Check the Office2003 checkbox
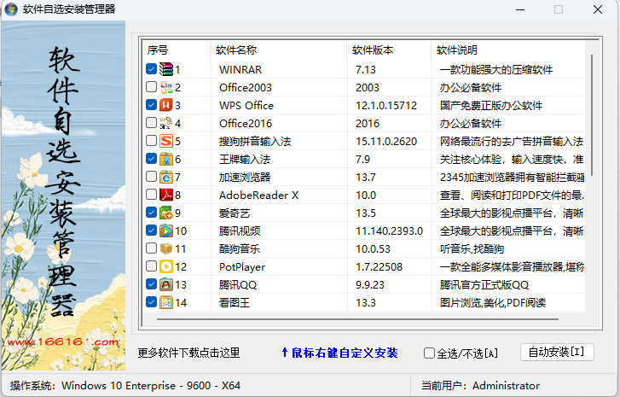Screen dimensions: 620x397 click(x=151, y=87)
